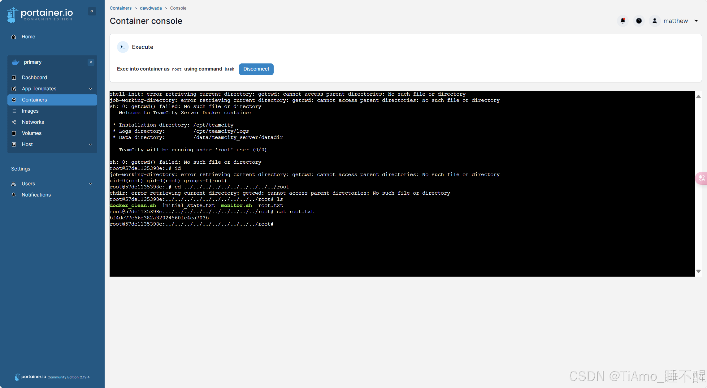This screenshot has height=388, width=707.
Task: Click the matthew username in the header
Action: (676, 21)
